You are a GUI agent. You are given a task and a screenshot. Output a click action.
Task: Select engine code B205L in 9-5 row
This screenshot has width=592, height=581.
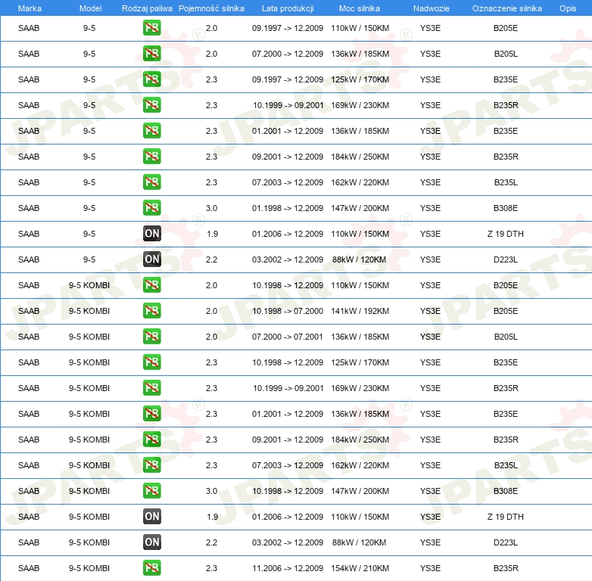506,54
